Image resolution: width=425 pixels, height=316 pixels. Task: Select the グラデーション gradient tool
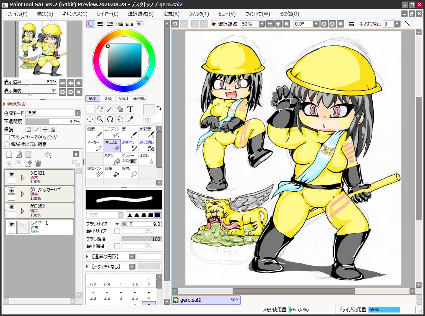pos(130,159)
